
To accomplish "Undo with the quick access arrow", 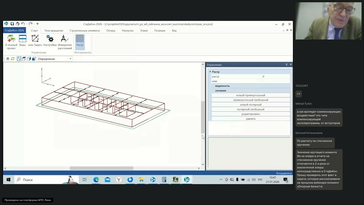I will click(x=22, y=24).
